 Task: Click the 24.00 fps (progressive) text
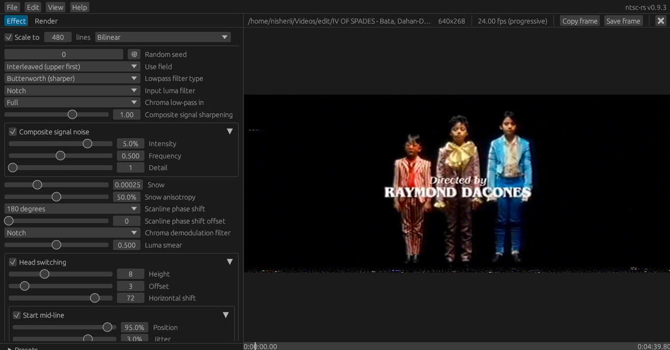point(512,21)
